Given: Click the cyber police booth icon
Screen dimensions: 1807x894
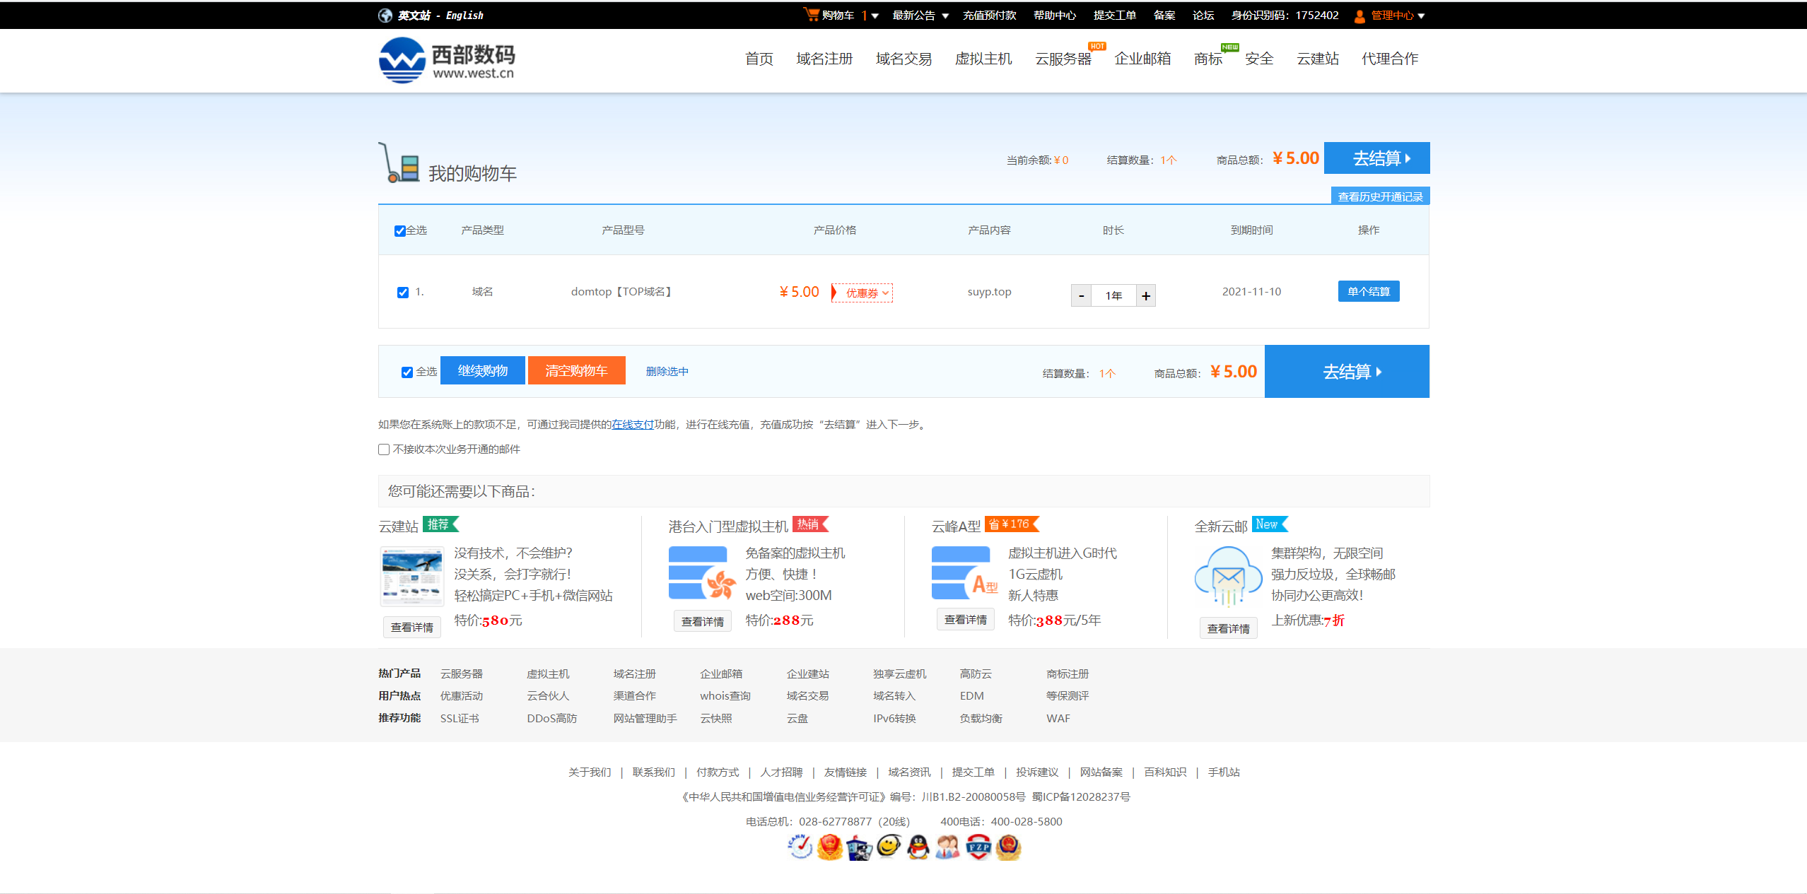Looking at the screenshot, I should click(859, 847).
